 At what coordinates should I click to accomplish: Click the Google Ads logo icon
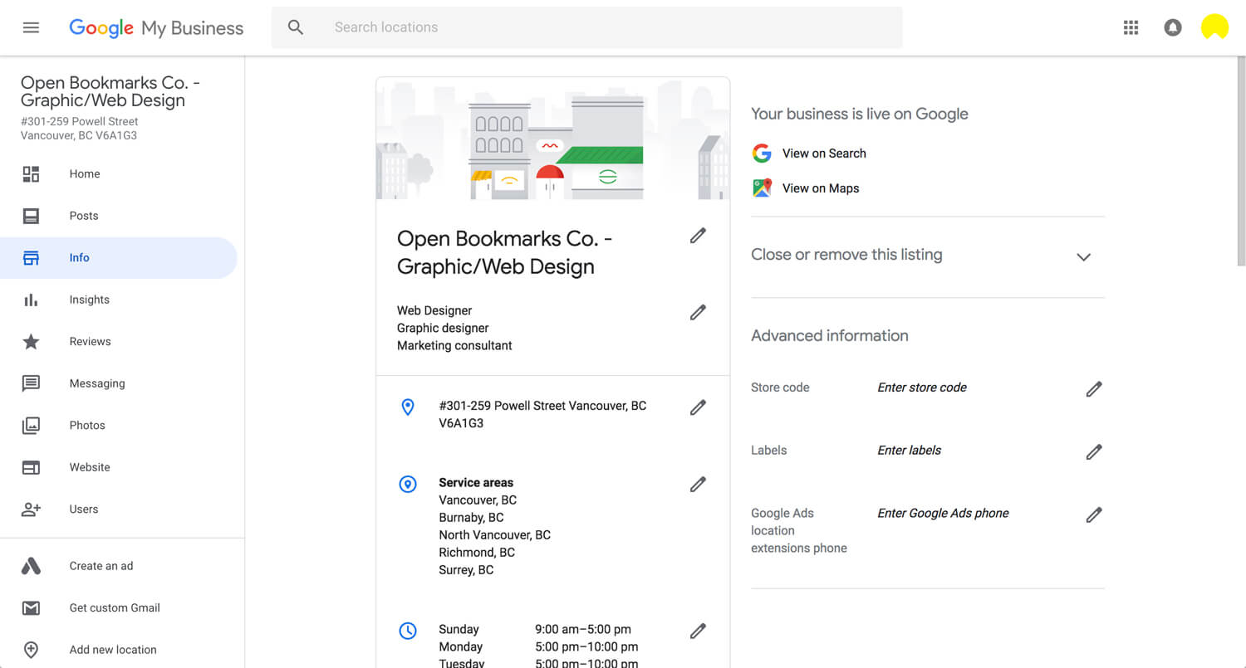pos(31,566)
